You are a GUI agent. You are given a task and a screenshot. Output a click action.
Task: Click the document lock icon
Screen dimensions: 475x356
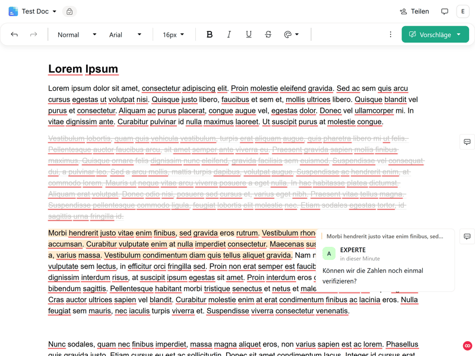(x=69, y=11)
